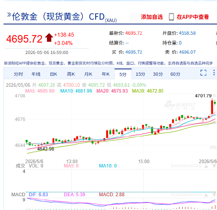Click the dotted drag handle in MACD panel
This screenshot has height=210, width=217.
click(x=186, y=195)
